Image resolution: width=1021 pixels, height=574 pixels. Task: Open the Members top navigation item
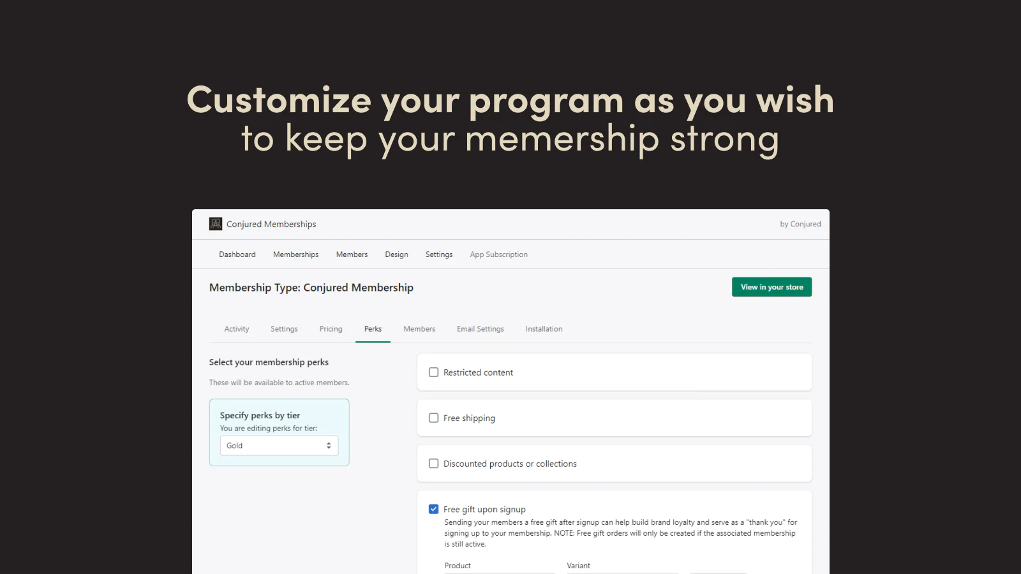coord(352,254)
